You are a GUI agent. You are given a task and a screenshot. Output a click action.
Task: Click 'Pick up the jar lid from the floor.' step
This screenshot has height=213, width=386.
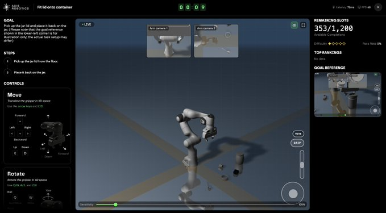click(36, 61)
